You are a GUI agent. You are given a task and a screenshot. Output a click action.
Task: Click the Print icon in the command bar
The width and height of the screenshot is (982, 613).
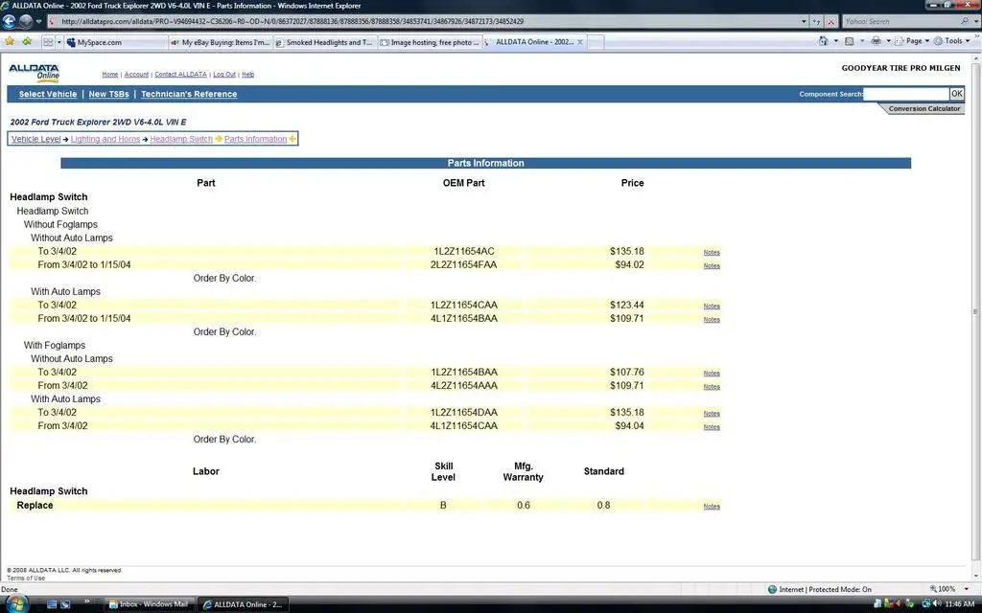point(876,41)
